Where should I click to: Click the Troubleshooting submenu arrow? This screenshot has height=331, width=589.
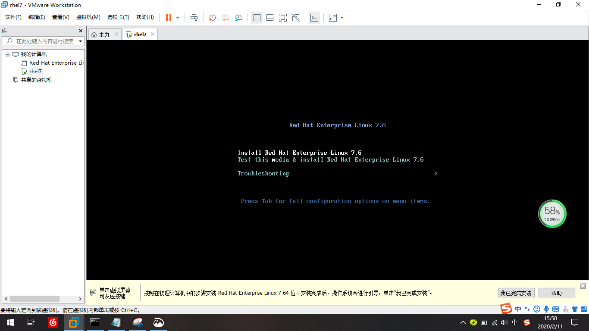tap(436, 173)
